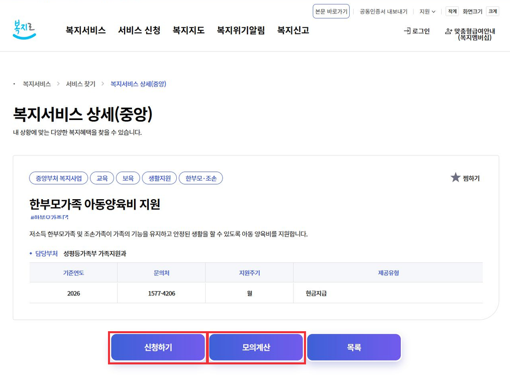This screenshot has height=378, width=510.
Task: Open the 서비스 신청 menu
Action: click(x=139, y=30)
